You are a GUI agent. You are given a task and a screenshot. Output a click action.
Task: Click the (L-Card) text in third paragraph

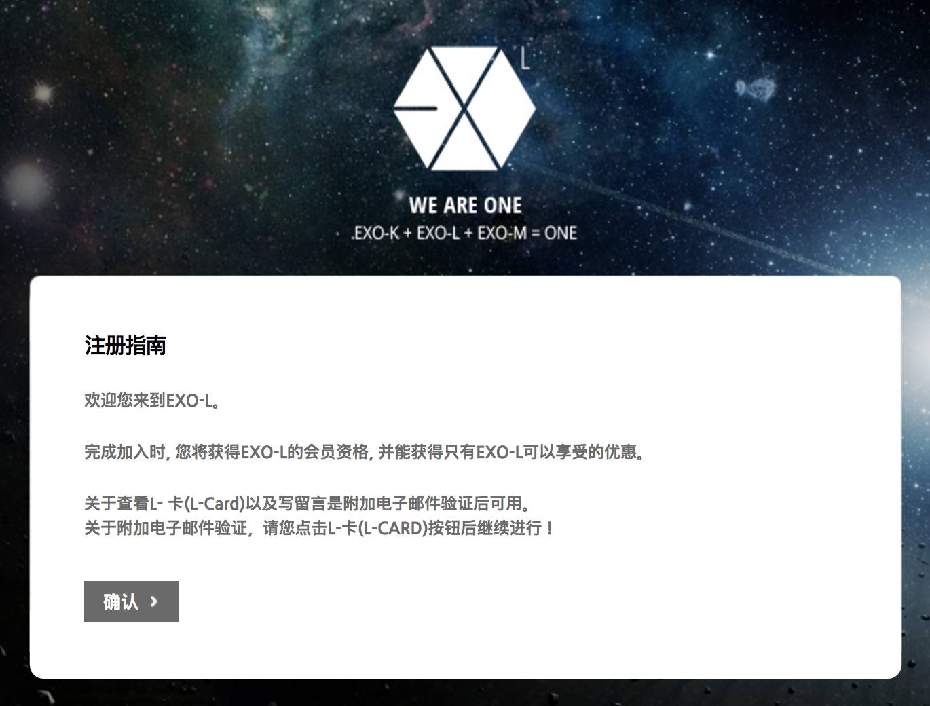click(x=215, y=504)
